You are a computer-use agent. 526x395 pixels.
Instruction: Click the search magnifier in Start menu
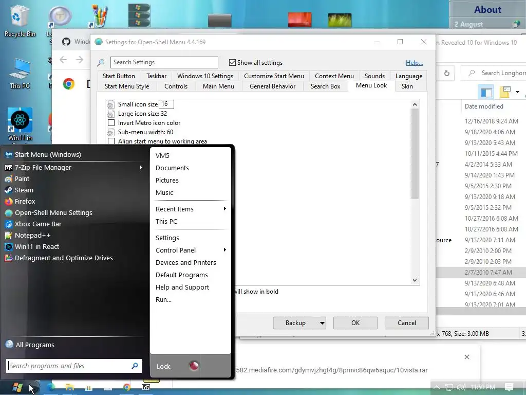[x=135, y=366]
